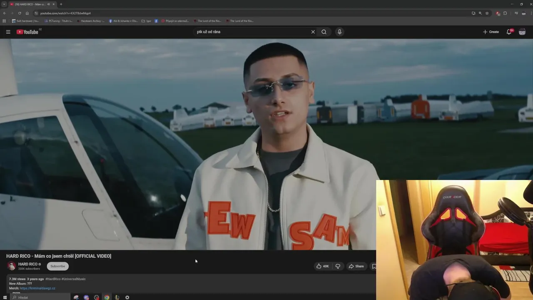This screenshot has width=533, height=300.
Task: Open Chrome profile avatar
Action: 524,13
